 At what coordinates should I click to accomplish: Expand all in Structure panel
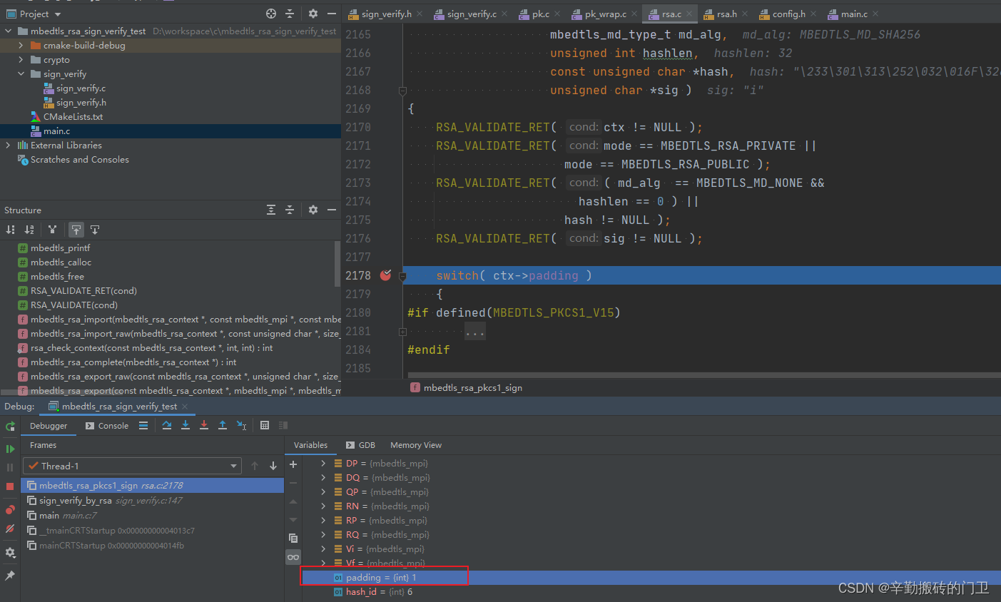coord(271,210)
